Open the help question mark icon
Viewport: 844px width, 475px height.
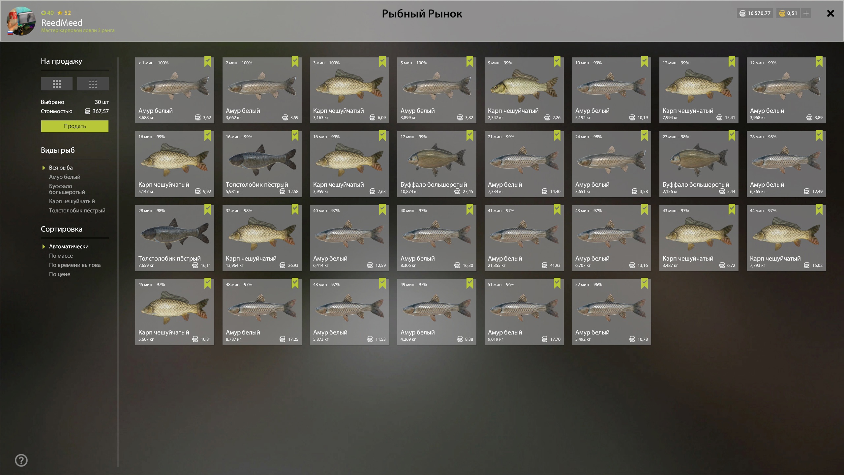[21, 460]
